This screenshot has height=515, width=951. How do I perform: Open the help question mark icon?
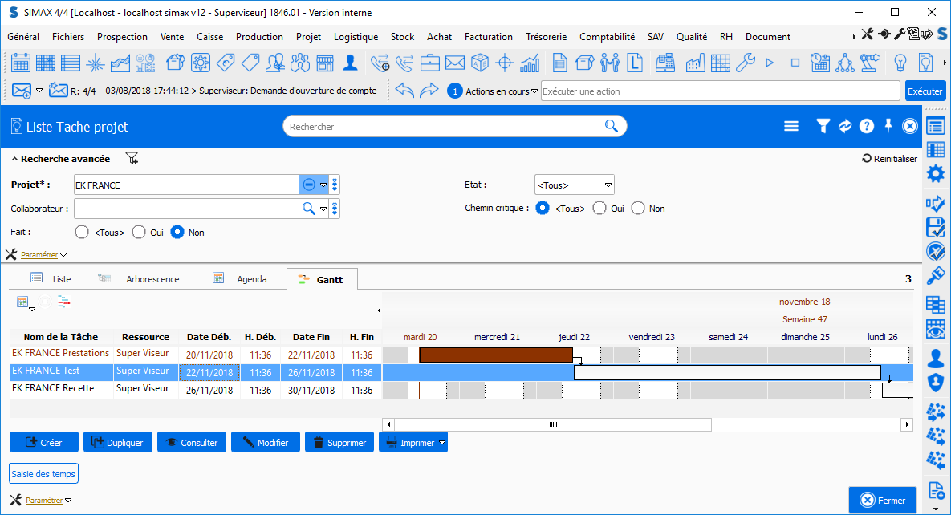(866, 126)
